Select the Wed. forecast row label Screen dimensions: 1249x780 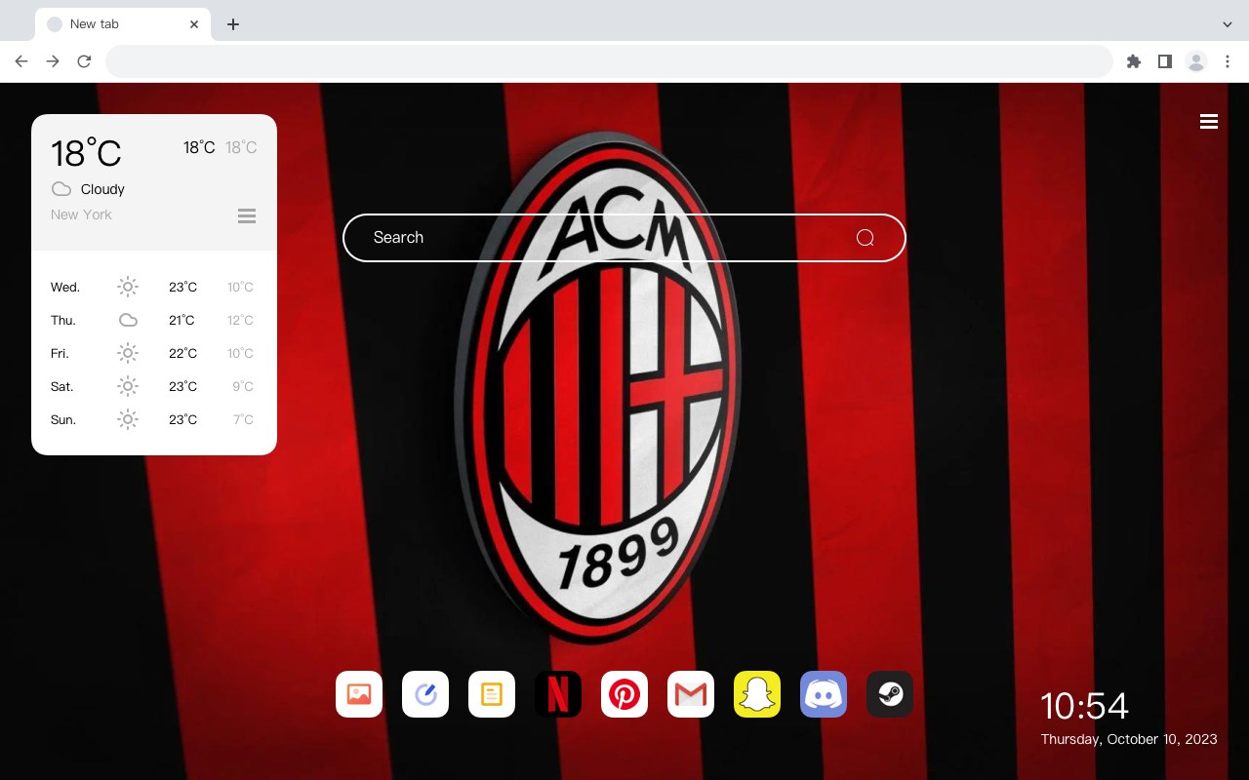65,287
